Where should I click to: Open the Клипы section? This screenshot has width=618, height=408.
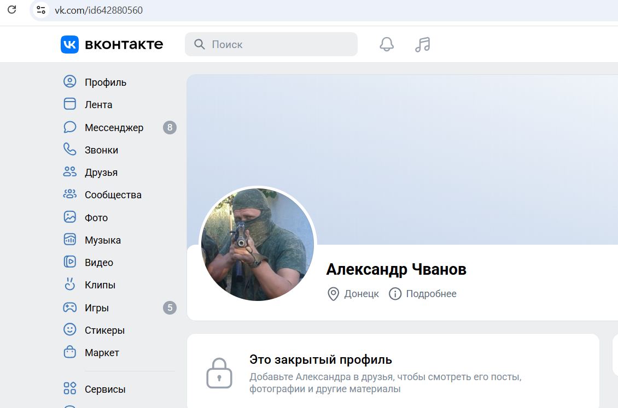pos(100,285)
